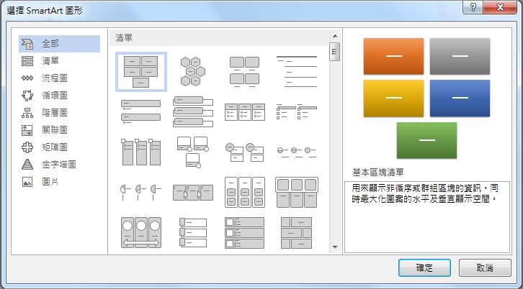Open the 流程圖 (Process) category

pos(59,78)
